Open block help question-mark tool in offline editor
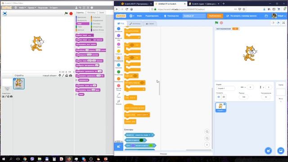 [92, 8]
